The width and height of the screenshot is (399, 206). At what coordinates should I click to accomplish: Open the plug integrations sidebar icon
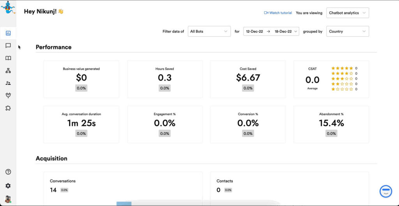(x=8, y=95)
